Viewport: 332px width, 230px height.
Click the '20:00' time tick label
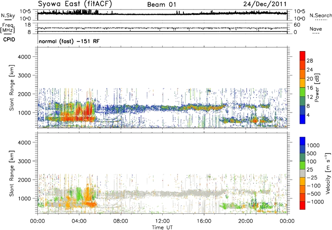[245, 221]
